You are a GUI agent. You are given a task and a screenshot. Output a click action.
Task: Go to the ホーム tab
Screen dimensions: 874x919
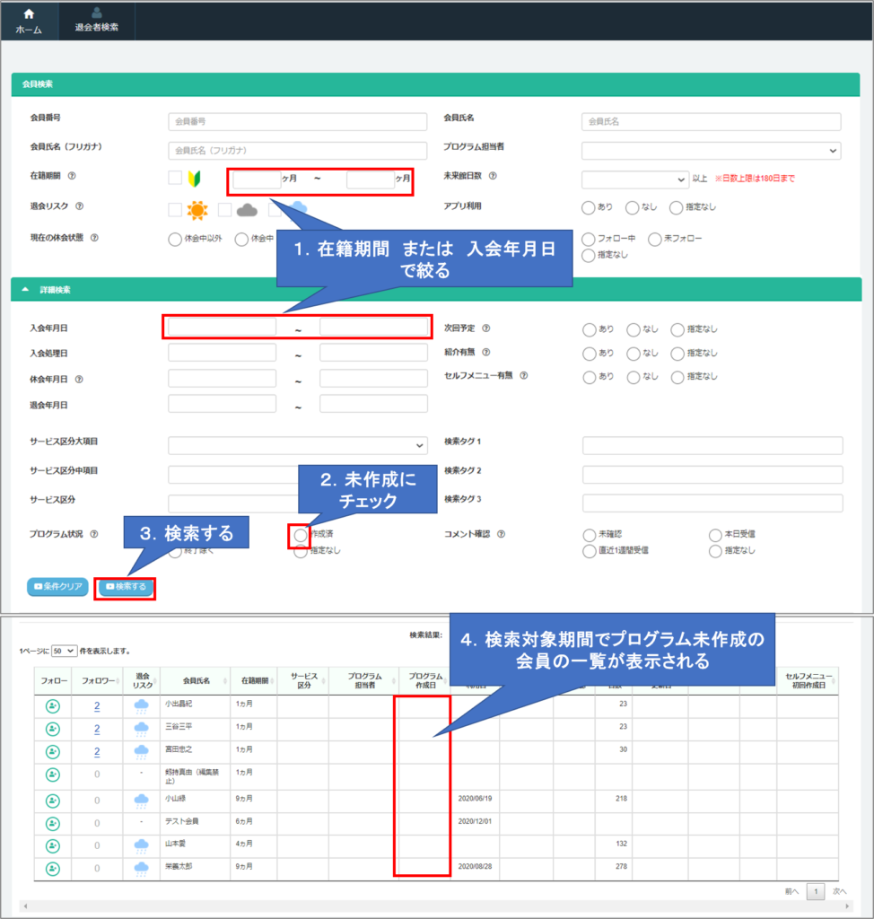coord(29,20)
